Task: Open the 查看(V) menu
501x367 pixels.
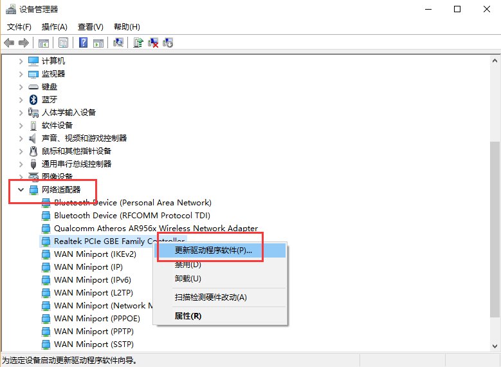Action: (91, 27)
